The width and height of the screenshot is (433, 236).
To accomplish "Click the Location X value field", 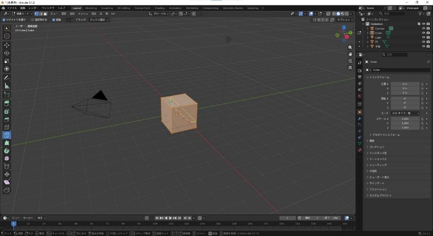I will click(x=405, y=84).
